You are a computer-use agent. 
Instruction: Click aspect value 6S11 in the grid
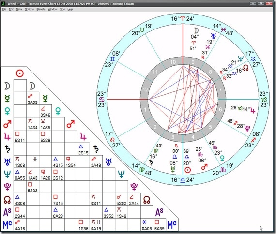click(20, 140)
